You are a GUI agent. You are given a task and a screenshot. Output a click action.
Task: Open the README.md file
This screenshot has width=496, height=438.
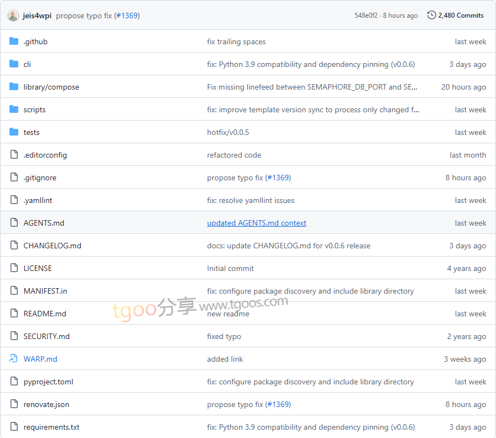45,314
